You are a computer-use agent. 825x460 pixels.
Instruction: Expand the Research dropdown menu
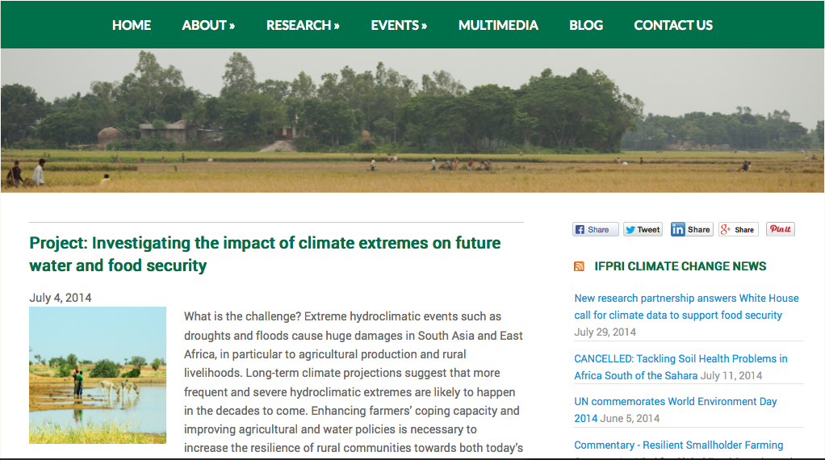click(303, 25)
